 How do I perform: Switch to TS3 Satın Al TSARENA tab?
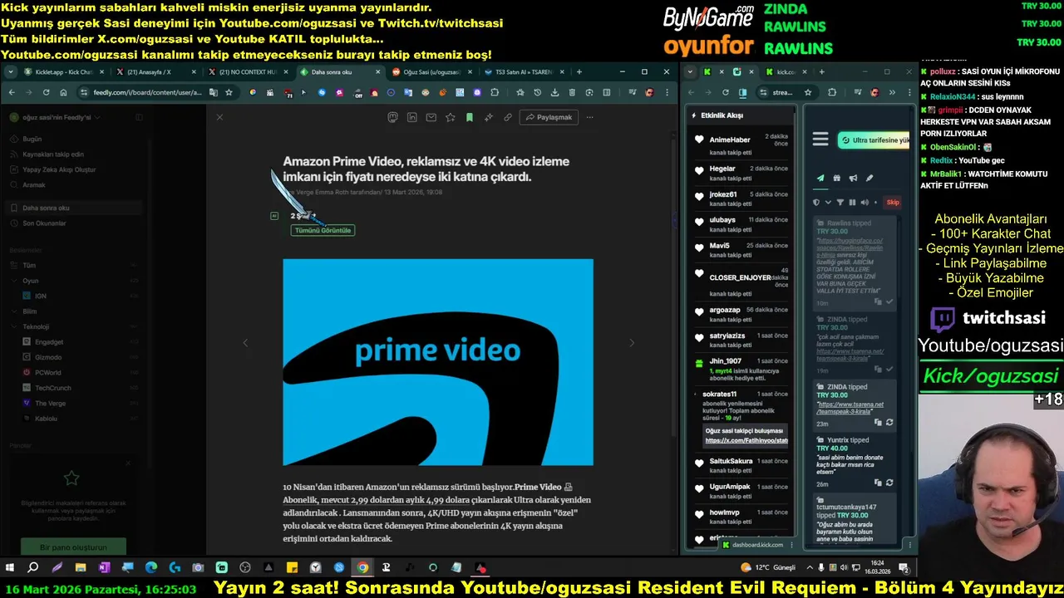pos(522,72)
